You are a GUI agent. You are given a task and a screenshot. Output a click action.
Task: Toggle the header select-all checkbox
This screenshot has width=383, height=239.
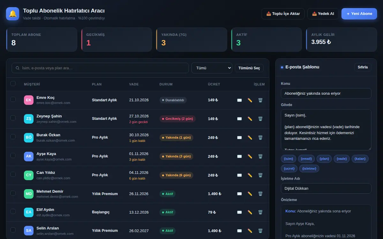coord(13,83)
